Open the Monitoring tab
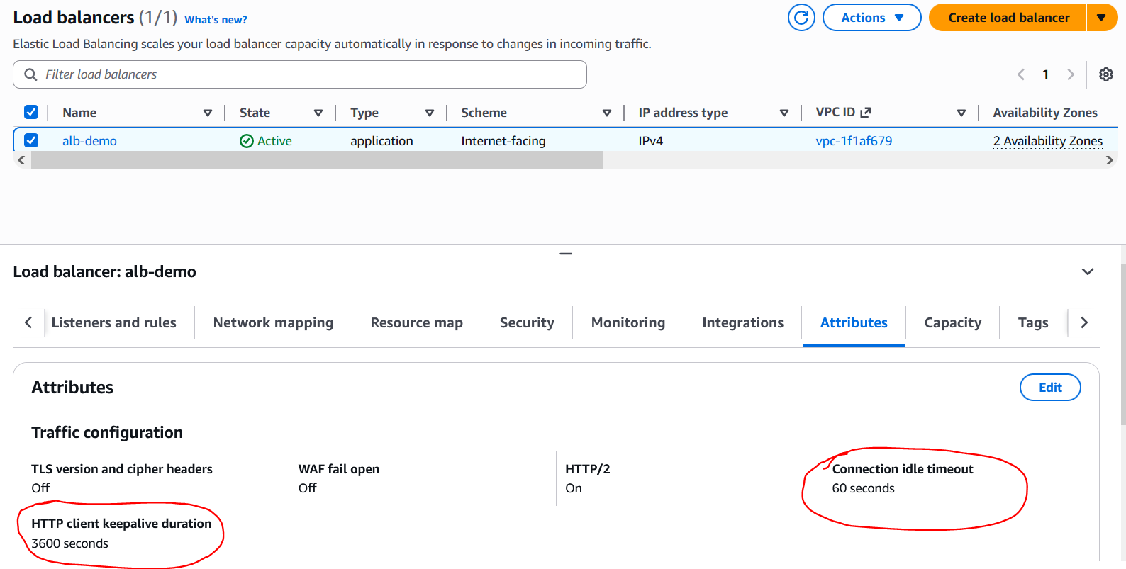 [628, 322]
